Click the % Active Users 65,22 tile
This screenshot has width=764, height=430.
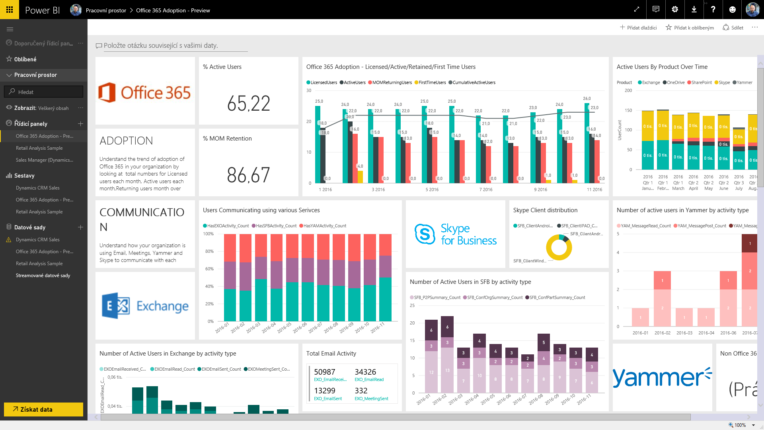pyautogui.click(x=249, y=91)
